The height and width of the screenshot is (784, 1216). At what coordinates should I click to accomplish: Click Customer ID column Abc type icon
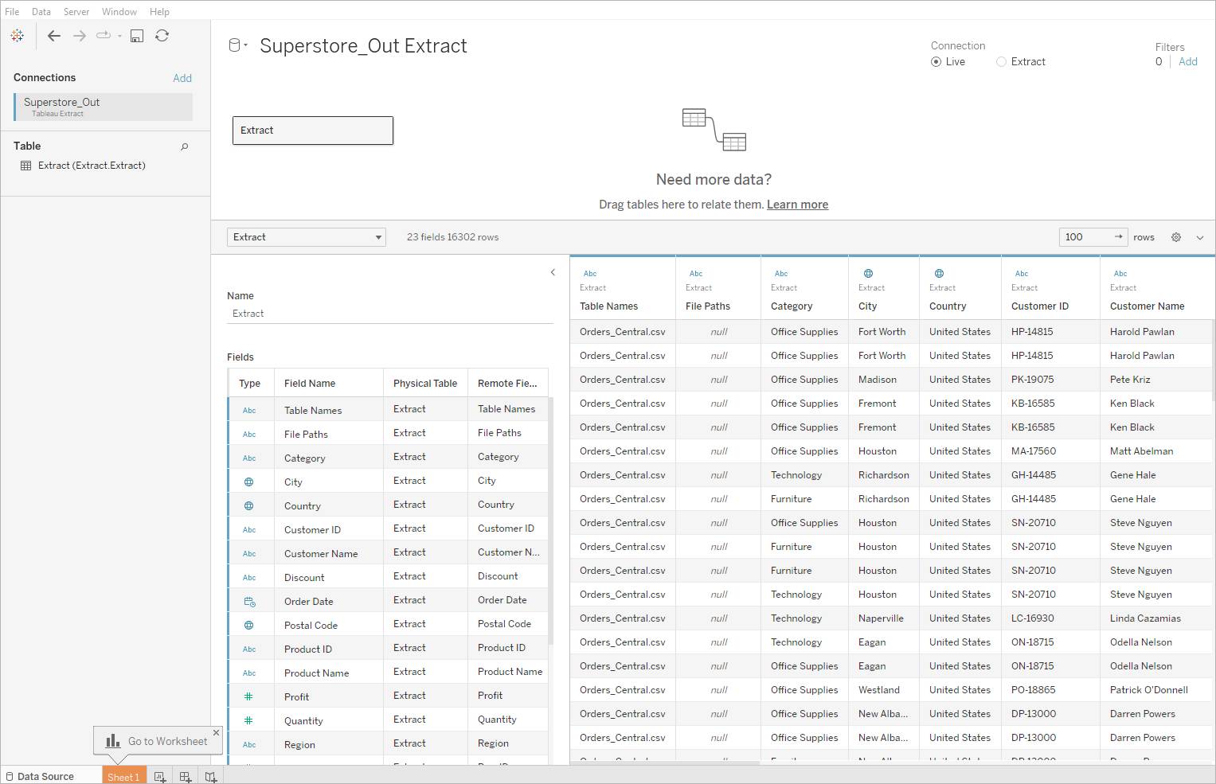tap(1022, 273)
